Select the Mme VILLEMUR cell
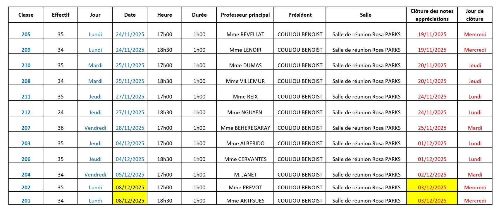The height and width of the screenshot is (211, 501). click(x=245, y=81)
